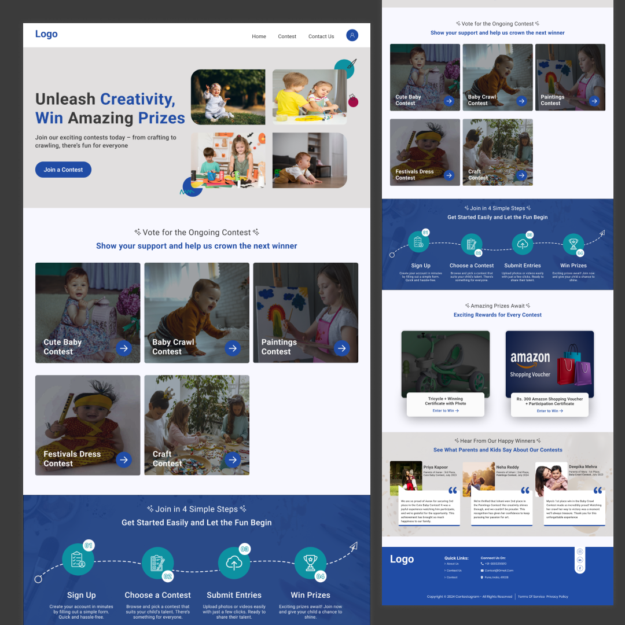Image resolution: width=625 pixels, height=625 pixels.
Task: Select Contest in the top navigation
Action: click(x=287, y=36)
